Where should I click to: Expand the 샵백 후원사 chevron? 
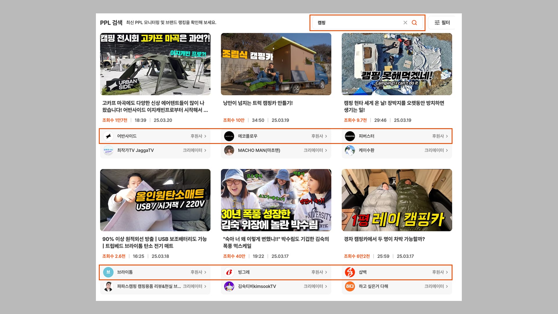pyautogui.click(x=447, y=272)
